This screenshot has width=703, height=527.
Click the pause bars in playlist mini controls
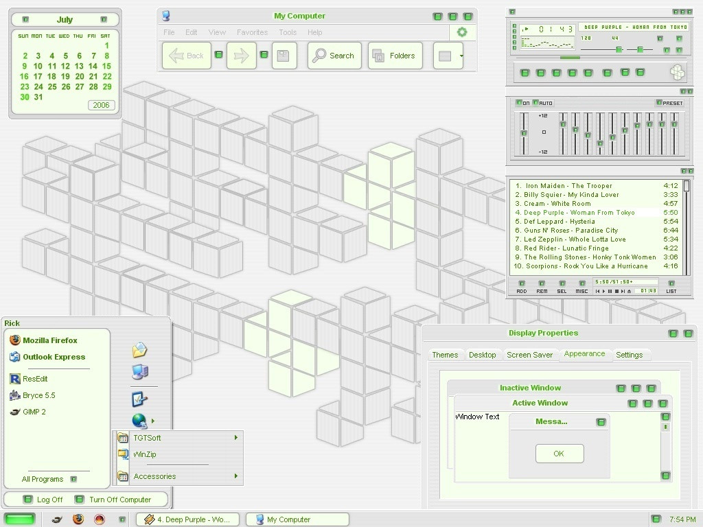610,291
